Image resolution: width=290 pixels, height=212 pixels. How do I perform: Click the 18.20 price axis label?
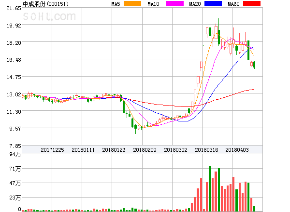tap(14, 43)
